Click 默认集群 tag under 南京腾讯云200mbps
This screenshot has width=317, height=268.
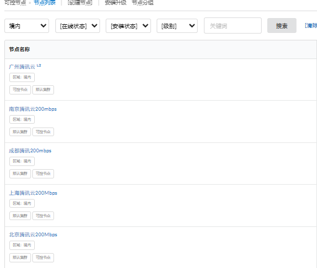20,132
